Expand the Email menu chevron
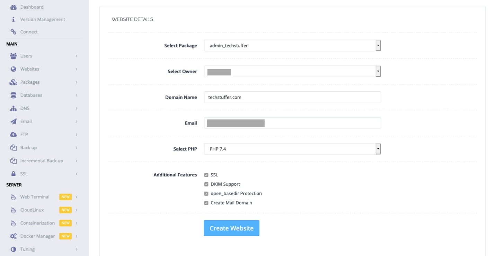Image resolution: width=496 pixels, height=256 pixels. point(76,121)
